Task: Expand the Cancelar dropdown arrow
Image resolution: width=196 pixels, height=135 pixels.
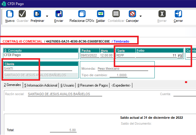Action: (140, 16)
